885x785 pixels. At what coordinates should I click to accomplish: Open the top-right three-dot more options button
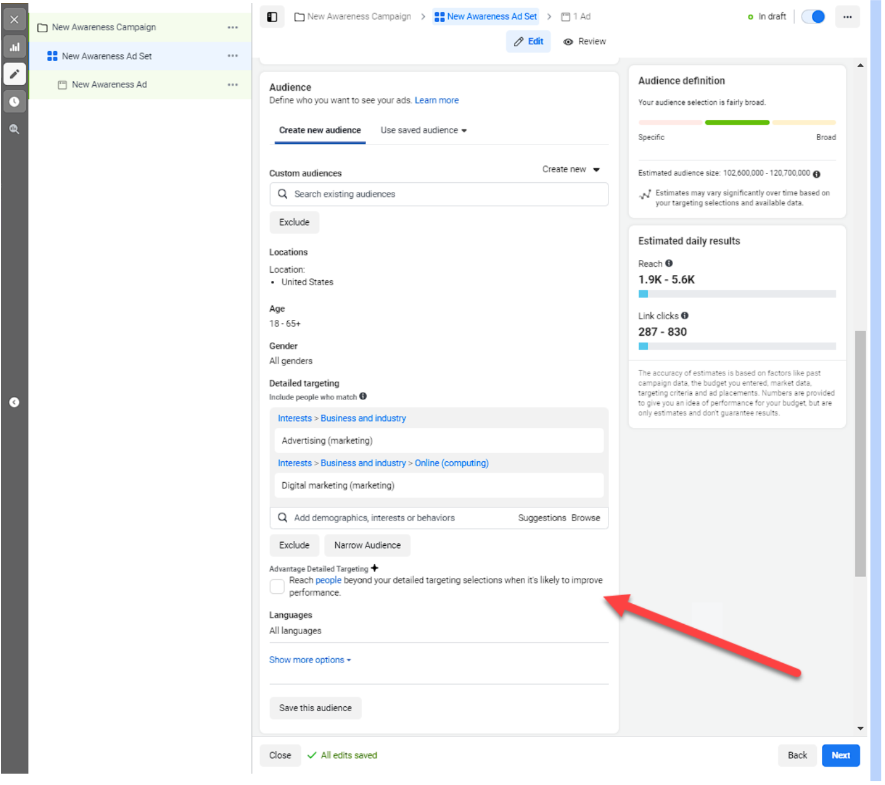pos(847,17)
